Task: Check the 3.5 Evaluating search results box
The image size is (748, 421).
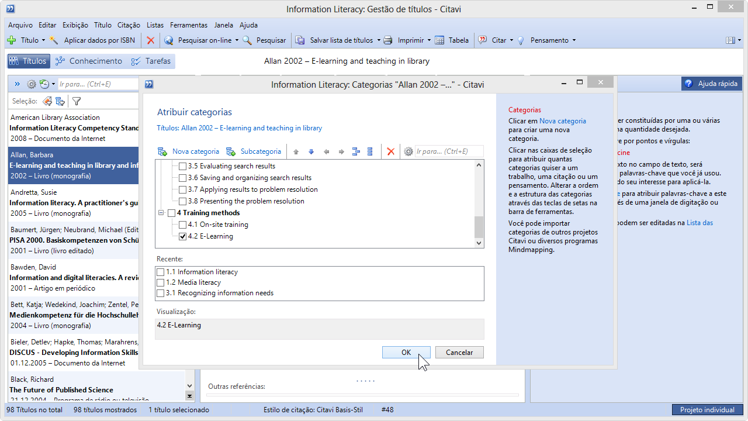Action: click(x=182, y=166)
